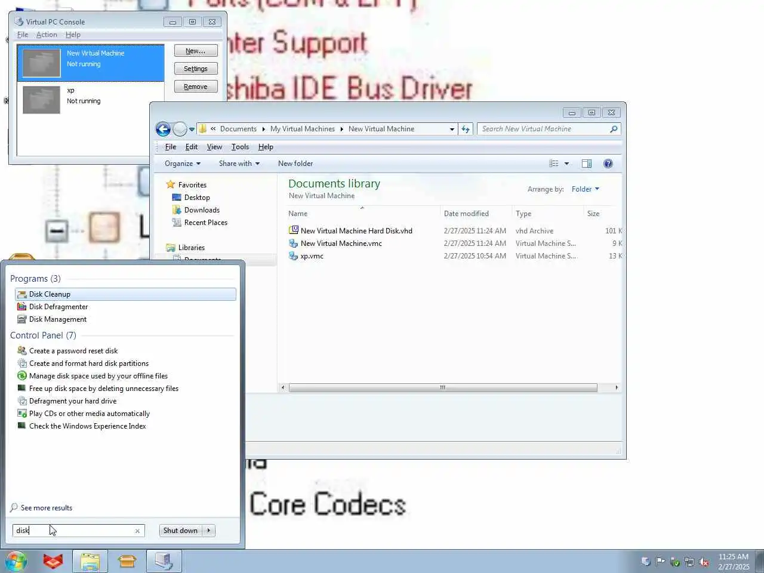Image resolution: width=764 pixels, height=573 pixels.
Task: Click My Virtual Machines breadcrumb
Action: point(303,129)
